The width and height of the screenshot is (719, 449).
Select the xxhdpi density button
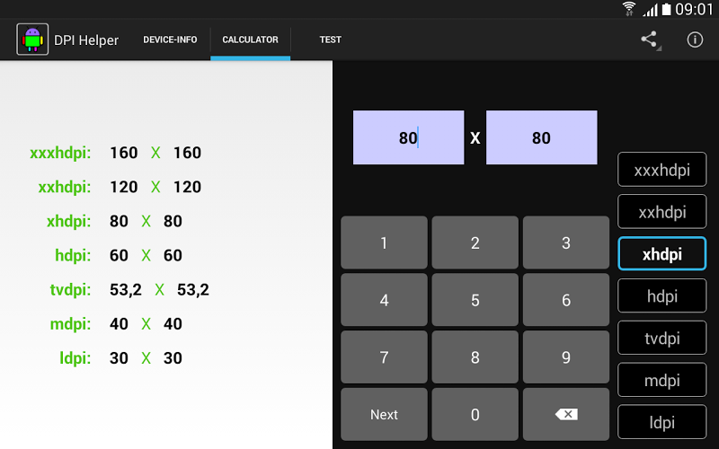[661, 212]
